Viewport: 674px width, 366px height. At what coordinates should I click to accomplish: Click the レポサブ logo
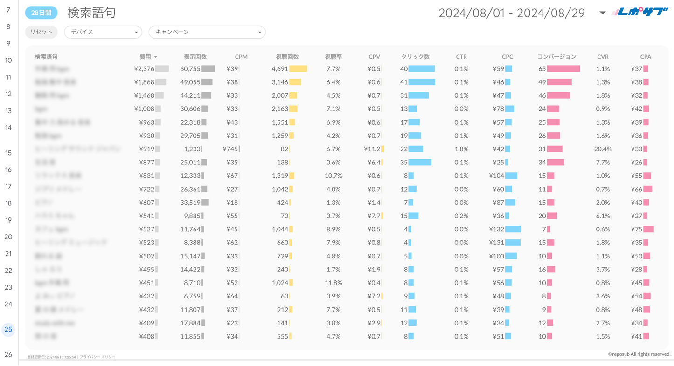click(x=639, y=12)
